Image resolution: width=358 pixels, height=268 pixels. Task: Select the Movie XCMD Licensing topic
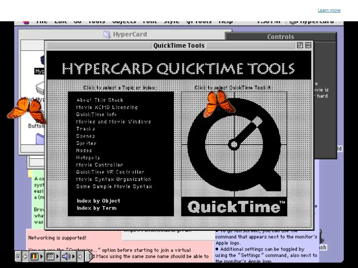[107, 107]
